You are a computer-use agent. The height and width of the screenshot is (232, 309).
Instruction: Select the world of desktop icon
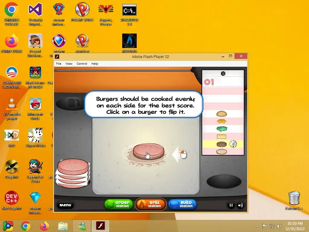click(x=82, y=43)
